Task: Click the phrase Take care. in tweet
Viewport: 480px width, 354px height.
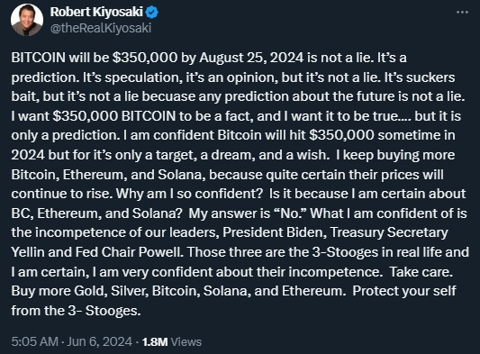Action: [421, 272]
